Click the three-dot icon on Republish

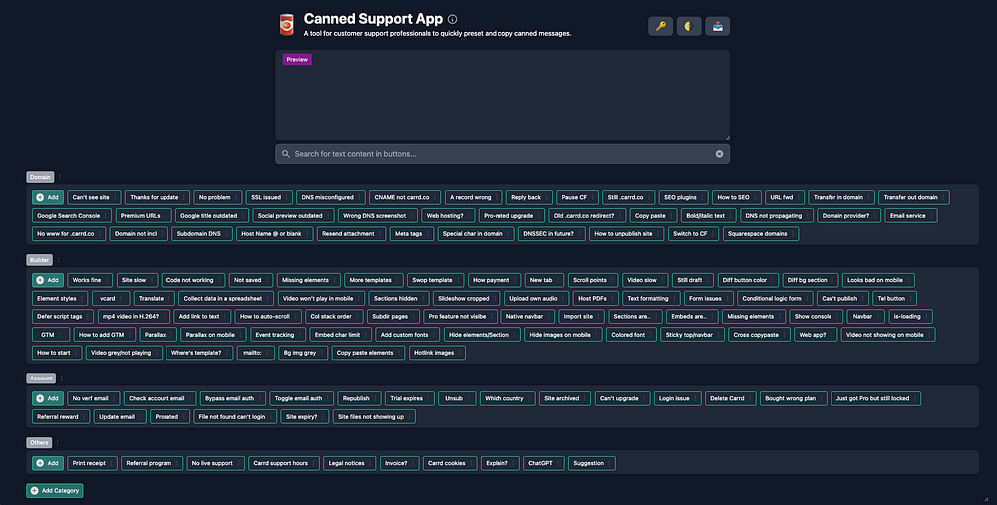point(376,398)
